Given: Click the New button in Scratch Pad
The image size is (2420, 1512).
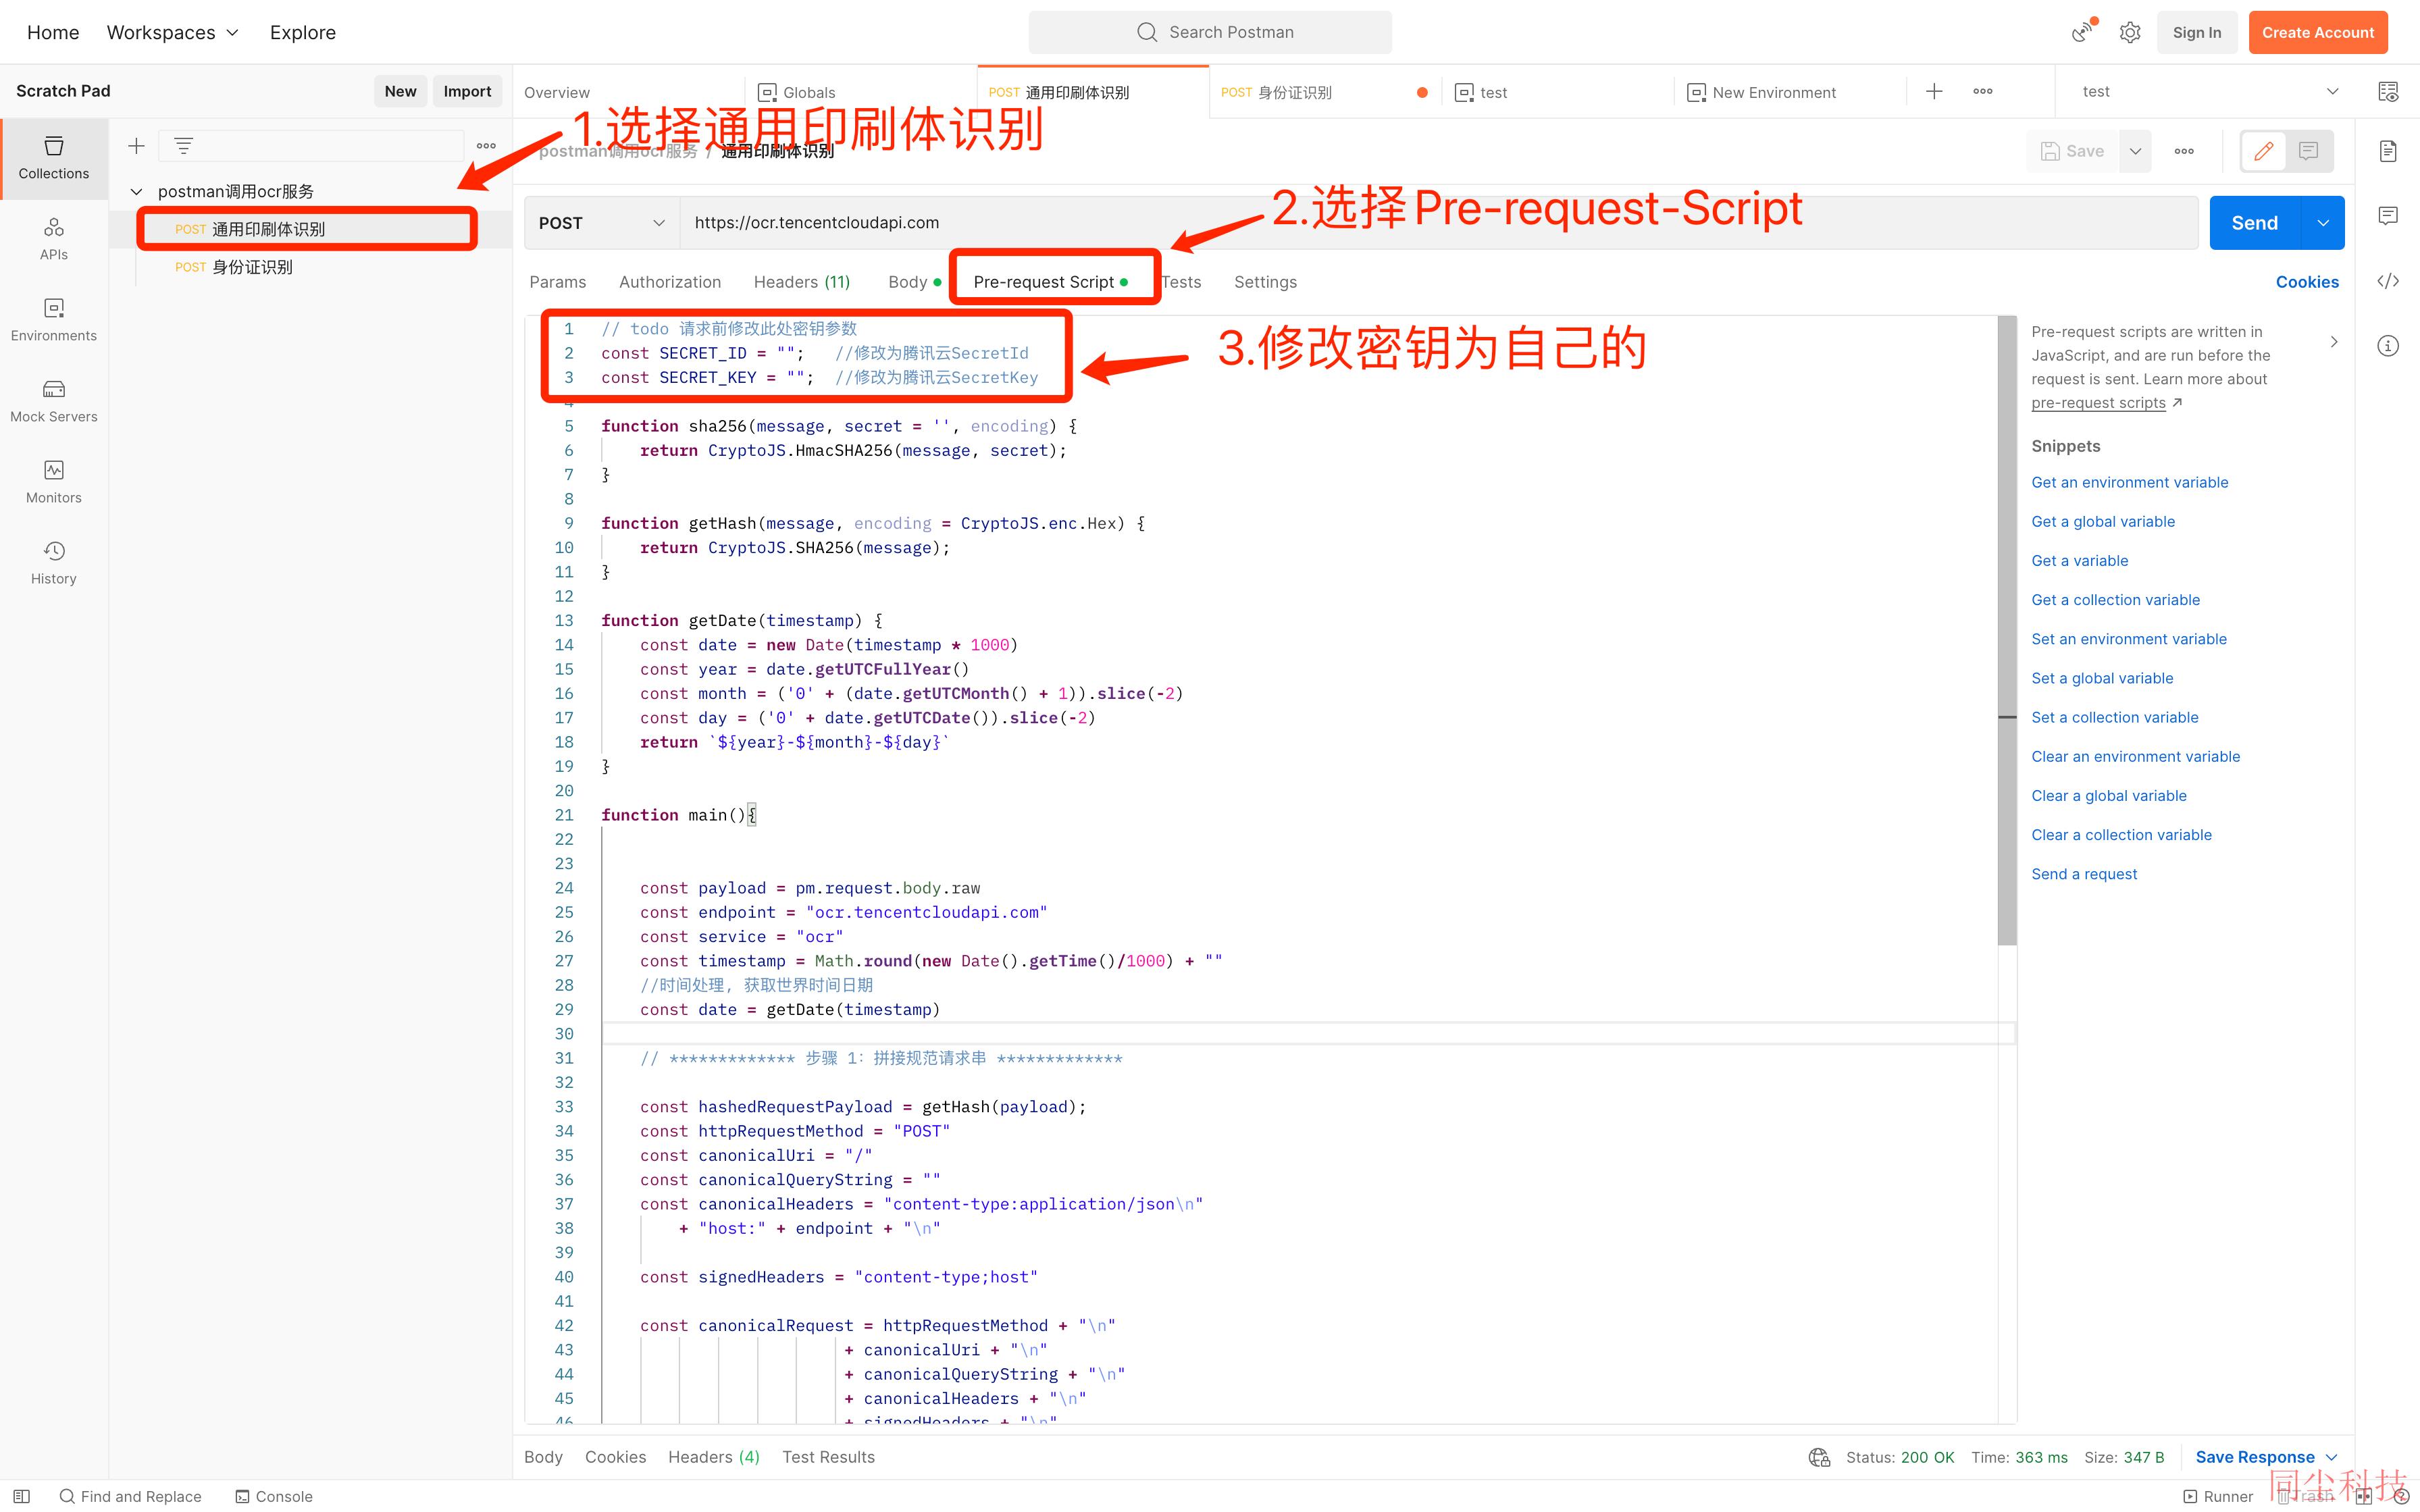Looking at the screenshot, I should pyautogui.click(x=400, y=91).
